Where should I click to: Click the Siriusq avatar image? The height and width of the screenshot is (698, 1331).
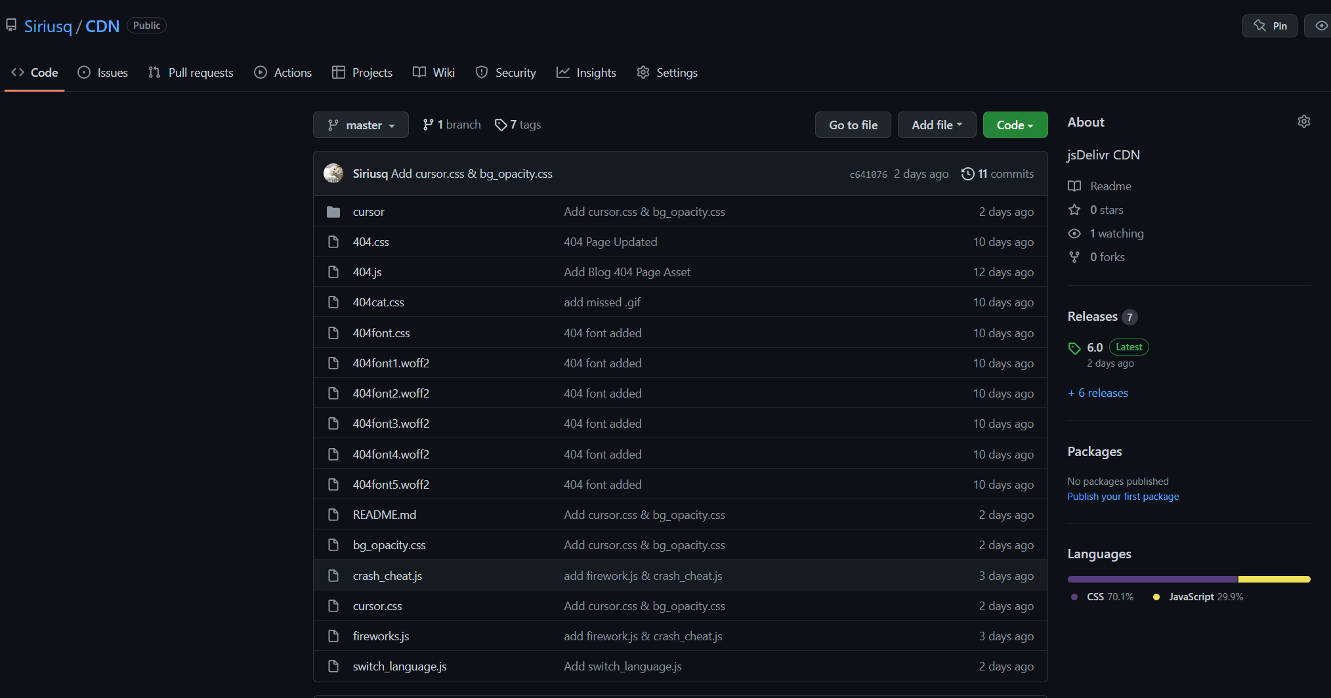[333, 174]
